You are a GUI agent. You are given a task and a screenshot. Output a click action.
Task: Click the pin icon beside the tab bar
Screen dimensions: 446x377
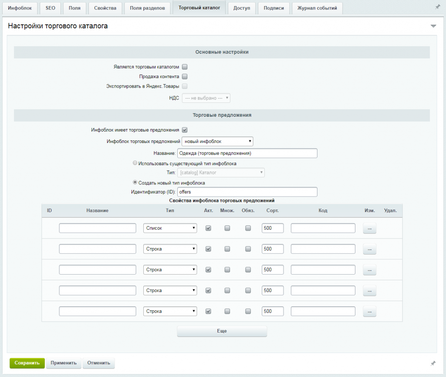pyautogui.click(x=437, y=7)
